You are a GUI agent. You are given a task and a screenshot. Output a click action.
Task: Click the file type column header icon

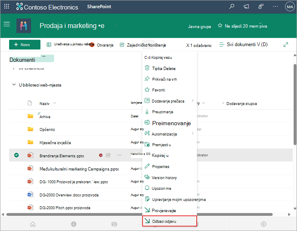pyautogui.click(x=30, y=103)
